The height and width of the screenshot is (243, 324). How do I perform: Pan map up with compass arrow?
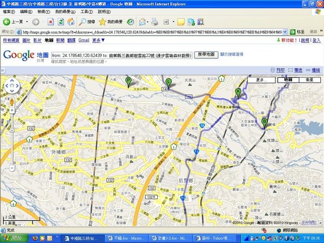(x=12, y=81)
